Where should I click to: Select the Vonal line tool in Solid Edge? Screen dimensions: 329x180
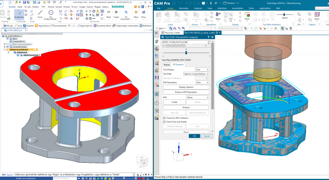pyautogui.click(x=40, y=14)
